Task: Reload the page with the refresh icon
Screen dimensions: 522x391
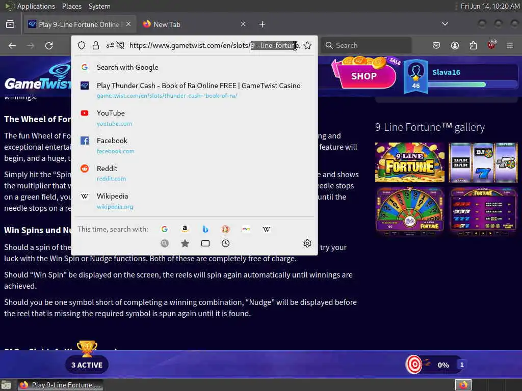Action: (x=49, y=45)
